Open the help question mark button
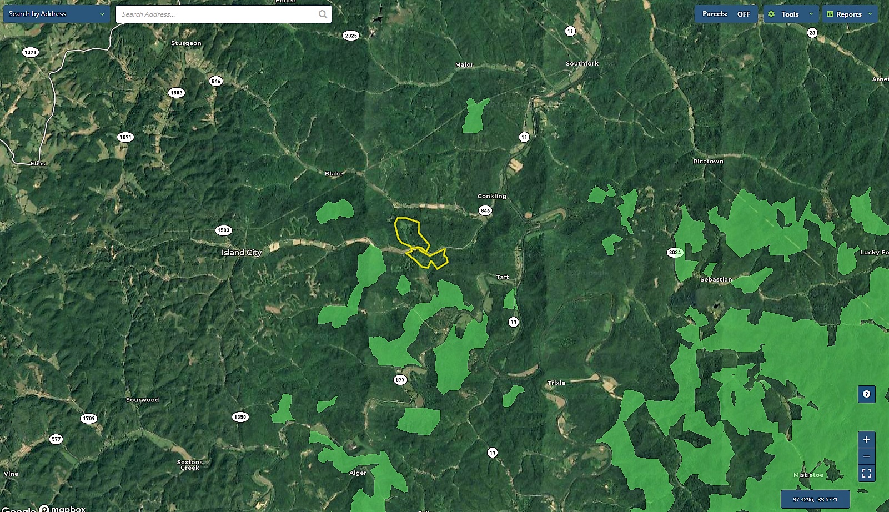Image resolution: width=889 pixels, height=512 pixels. 866,394
